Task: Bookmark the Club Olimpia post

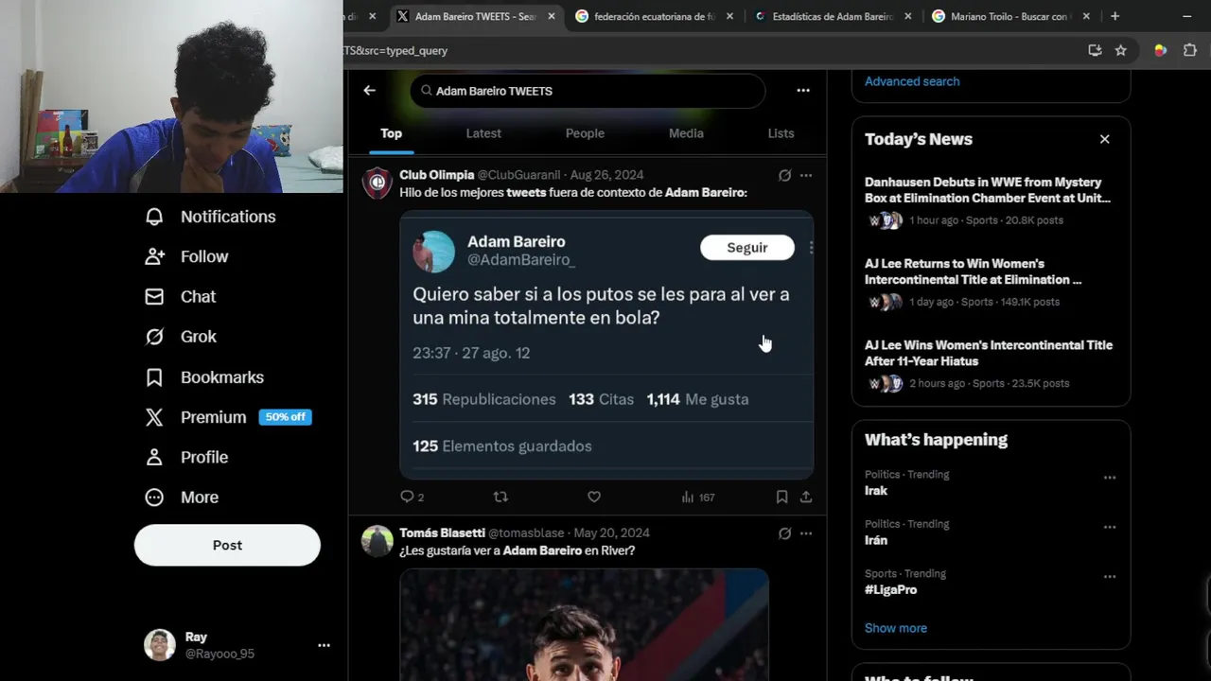Action: 781,497
